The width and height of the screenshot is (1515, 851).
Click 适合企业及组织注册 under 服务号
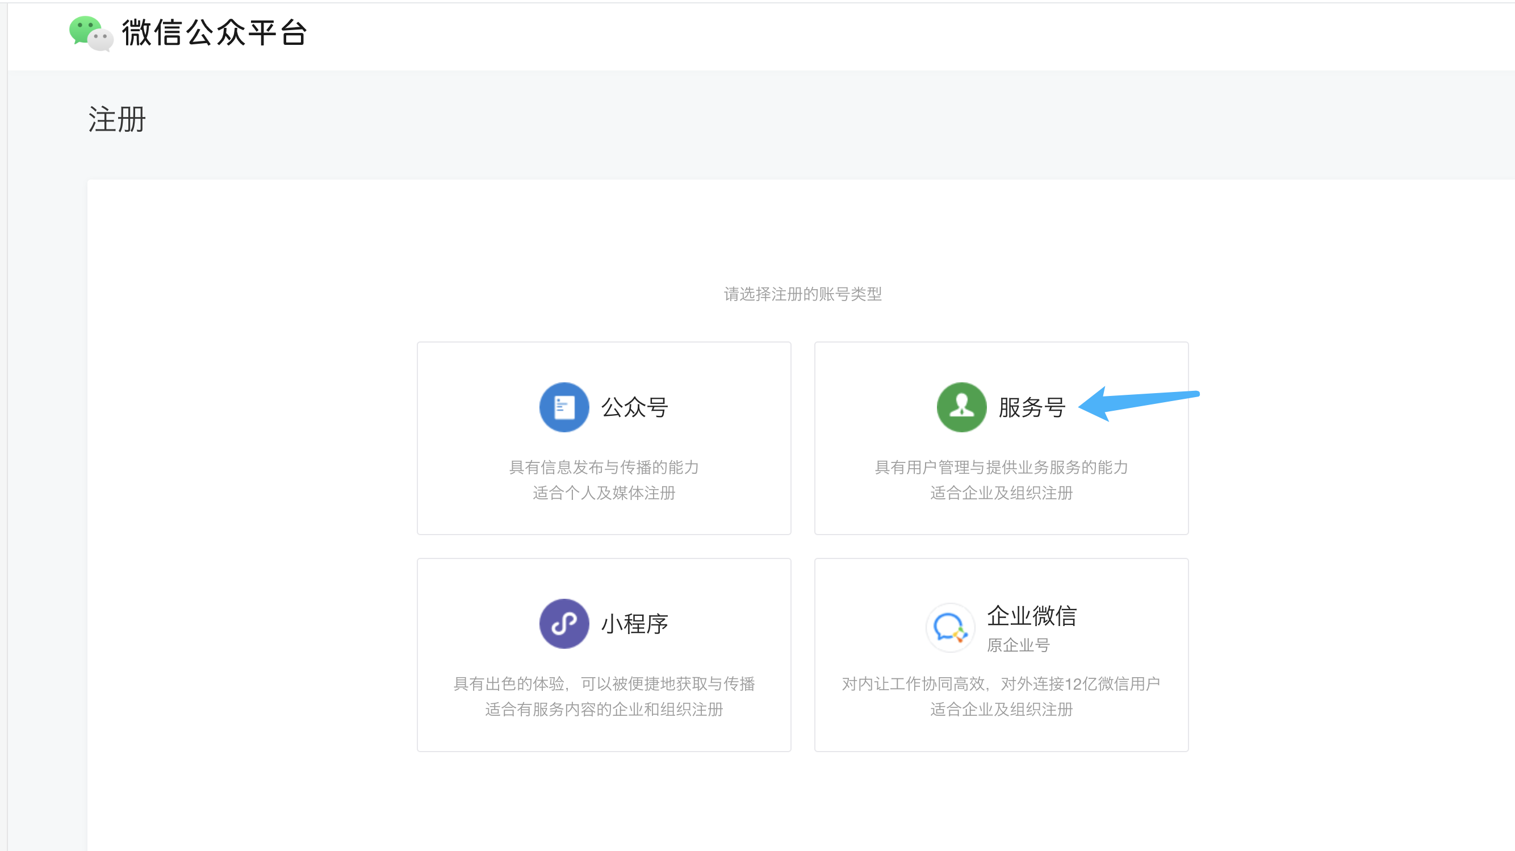pos(1002,493)
